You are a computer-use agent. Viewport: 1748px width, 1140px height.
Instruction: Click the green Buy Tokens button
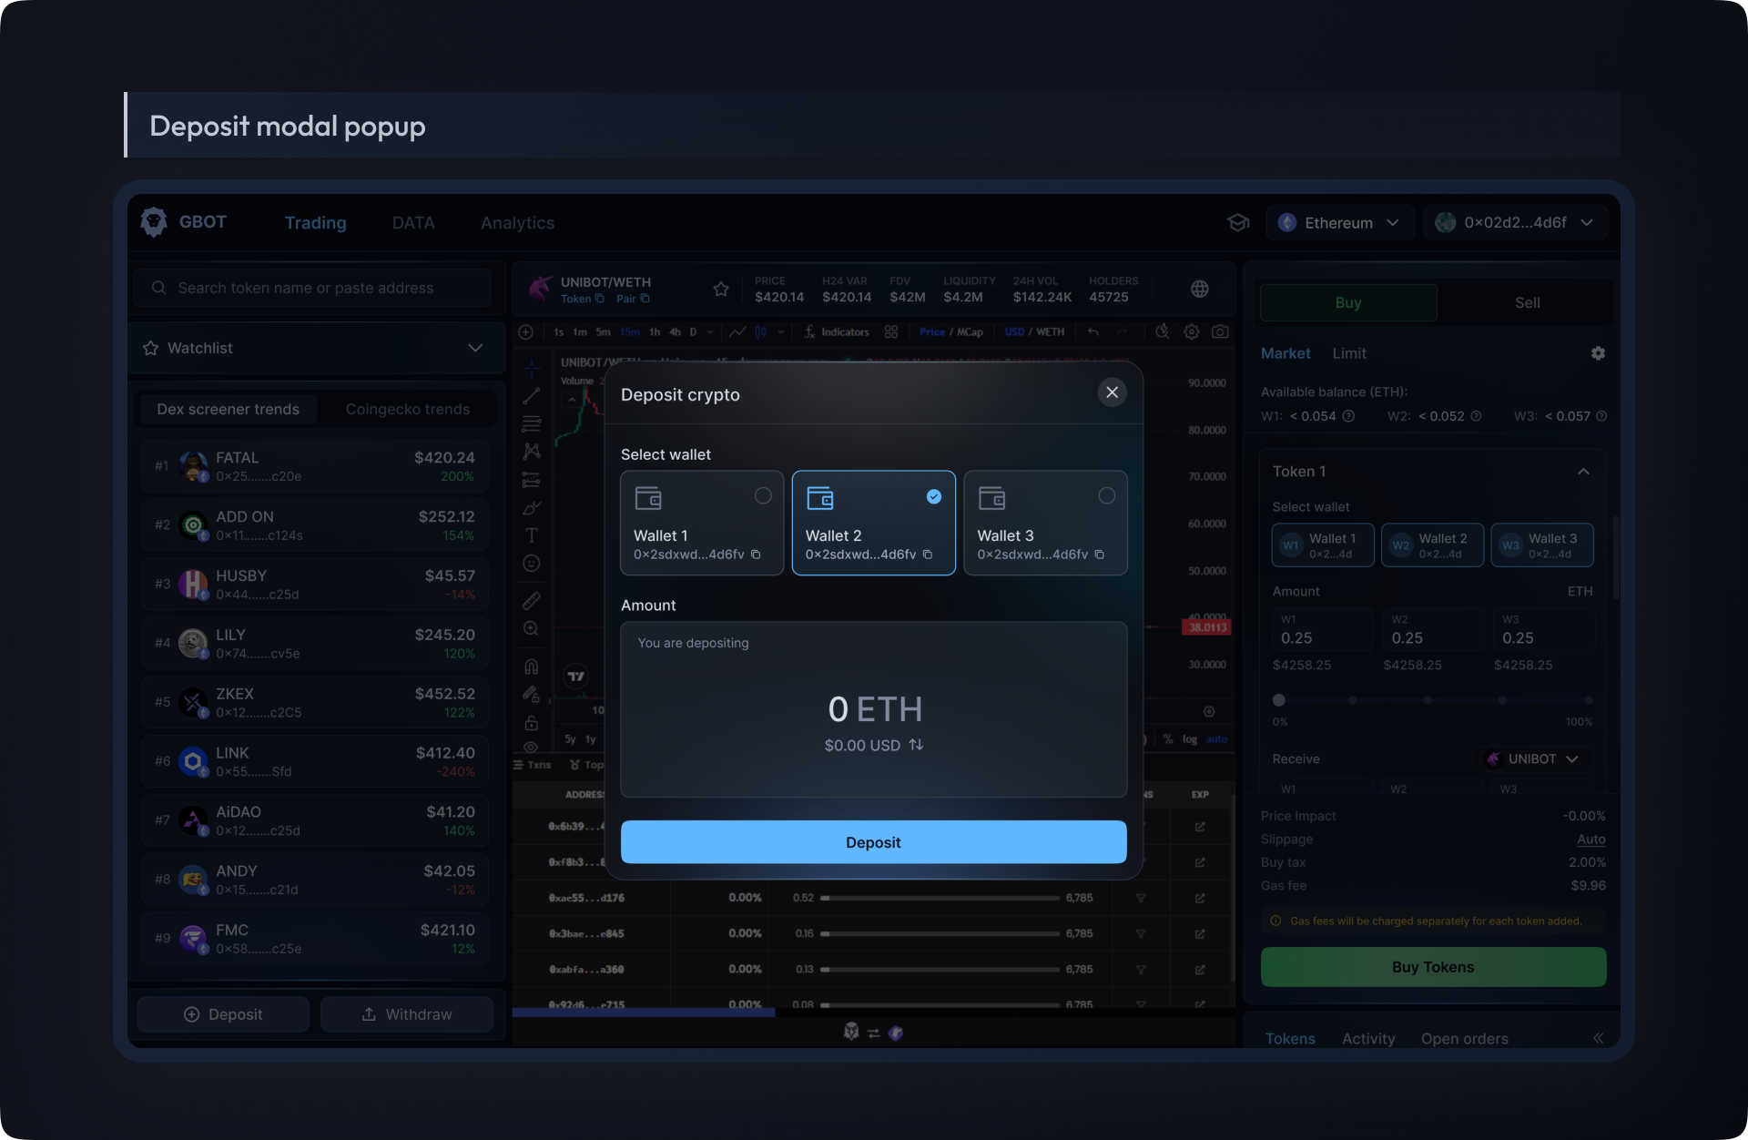[x=1433, y=967]
